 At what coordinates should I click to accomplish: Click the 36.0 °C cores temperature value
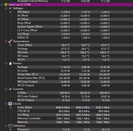85,45
